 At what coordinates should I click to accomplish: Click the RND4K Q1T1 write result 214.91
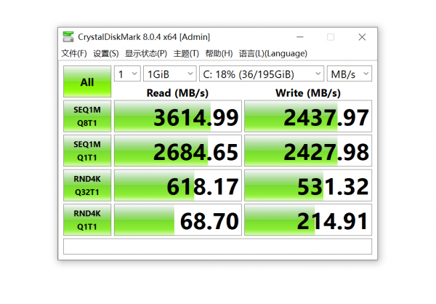pos(307,220)
